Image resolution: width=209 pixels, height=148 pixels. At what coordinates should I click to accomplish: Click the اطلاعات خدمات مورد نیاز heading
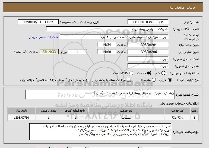tap(179, 103)
